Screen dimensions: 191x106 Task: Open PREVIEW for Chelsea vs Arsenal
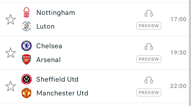[x=149, y=59]
